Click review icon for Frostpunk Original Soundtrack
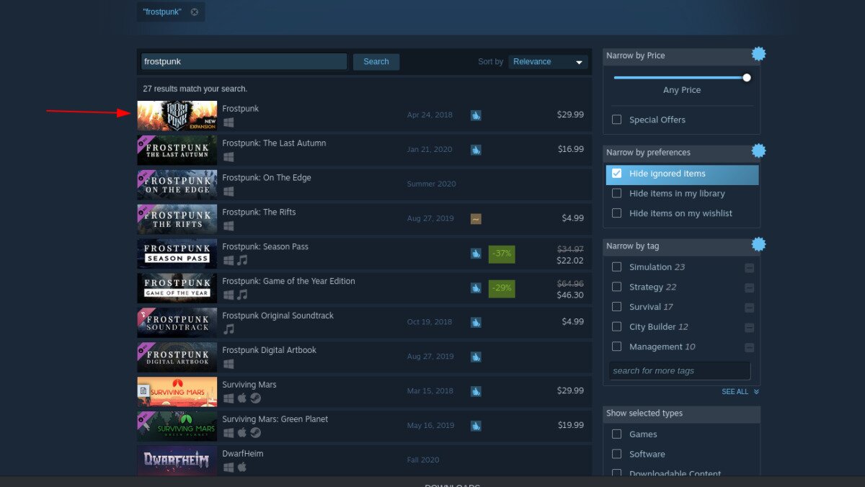The width and height of the screenshot is (865, 487). 476,323
